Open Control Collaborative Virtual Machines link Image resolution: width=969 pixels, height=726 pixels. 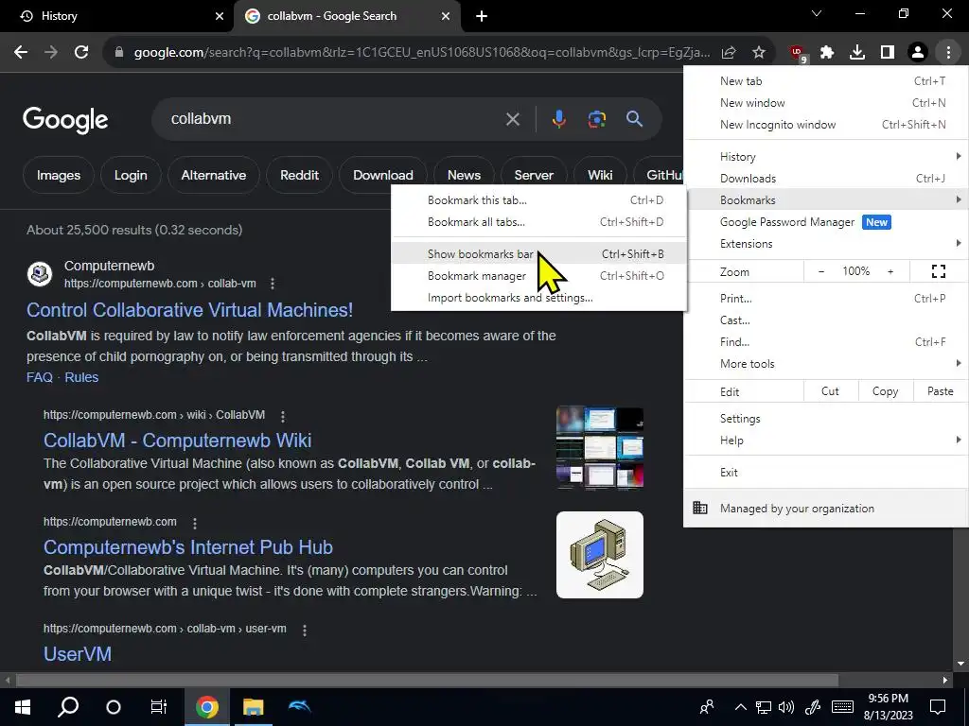(x=189, y=310)
